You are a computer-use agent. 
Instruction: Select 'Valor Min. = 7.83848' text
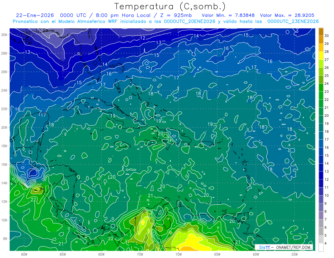pos(228,16)
